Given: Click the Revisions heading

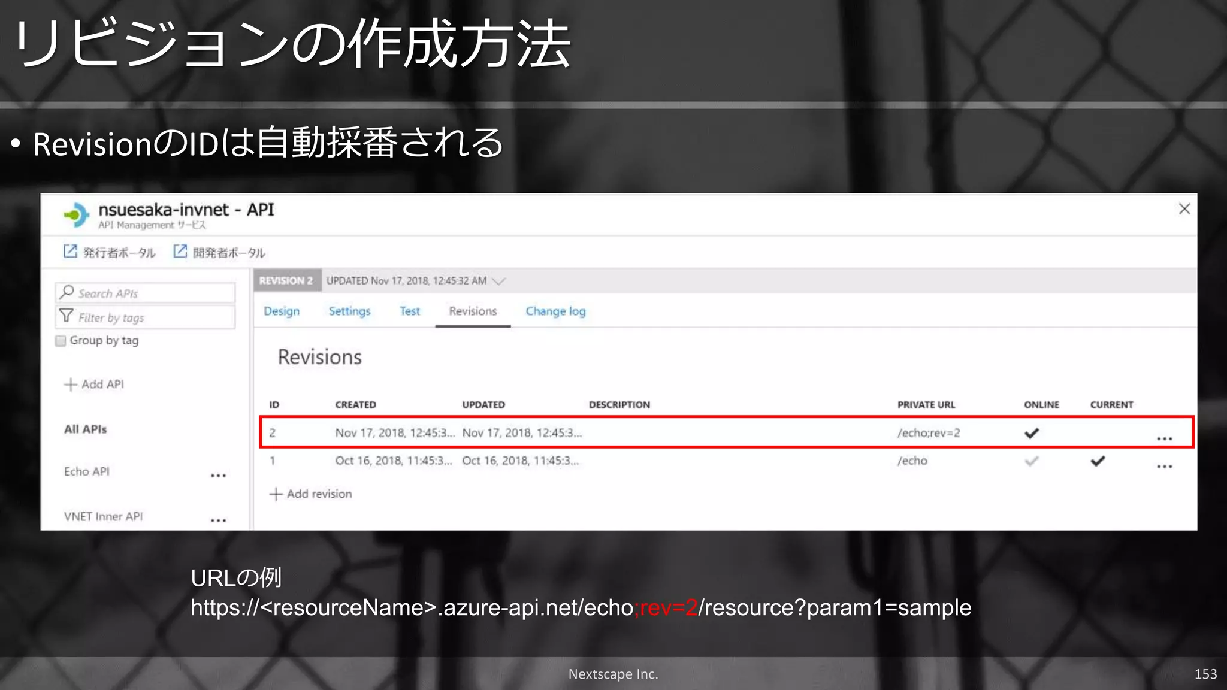Looking at the screenshot, I should tap(320, 358).
